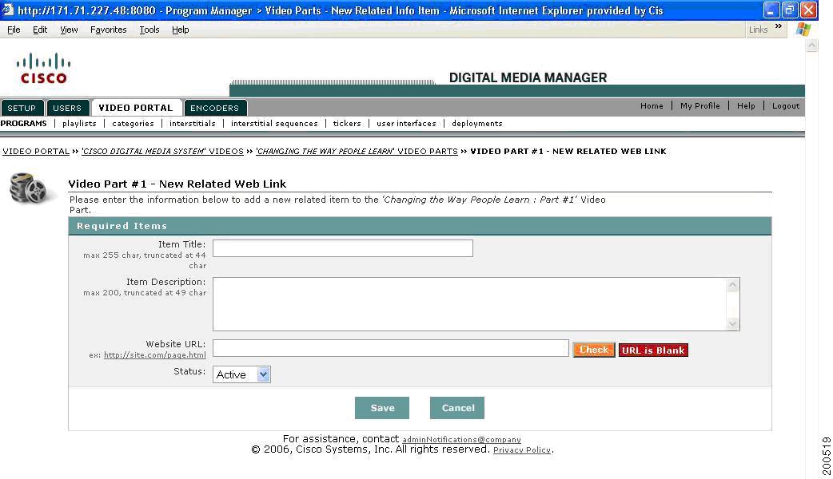The image size is (833, 479).
Task: Click the Logout link
Action: 785,105
